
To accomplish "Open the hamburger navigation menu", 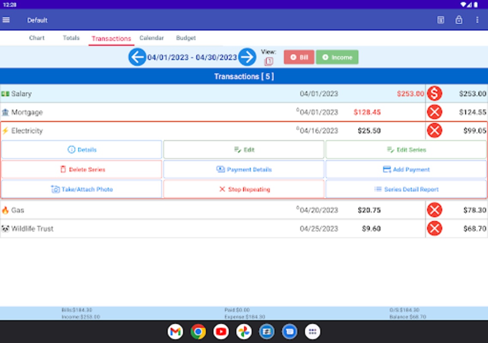I will tap(6, 20).
